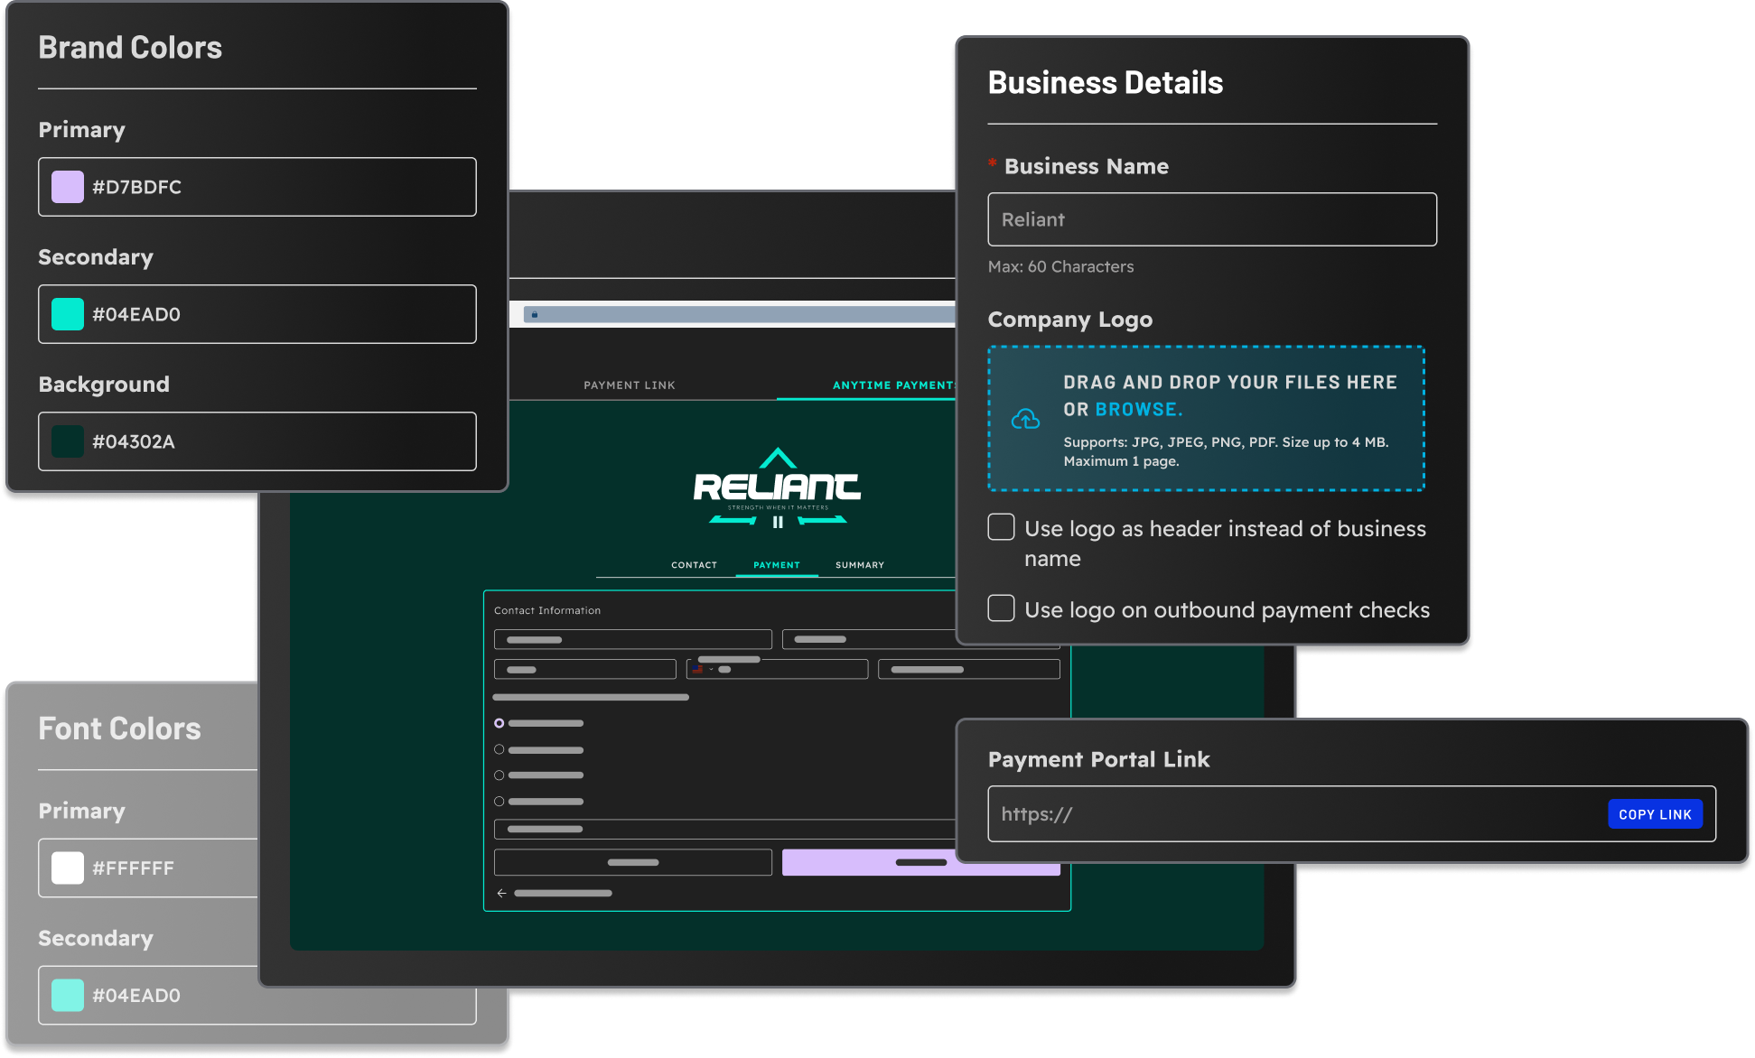Switch to the Payment Link tab
1755x1058 pixels.
tap(629, 385)
